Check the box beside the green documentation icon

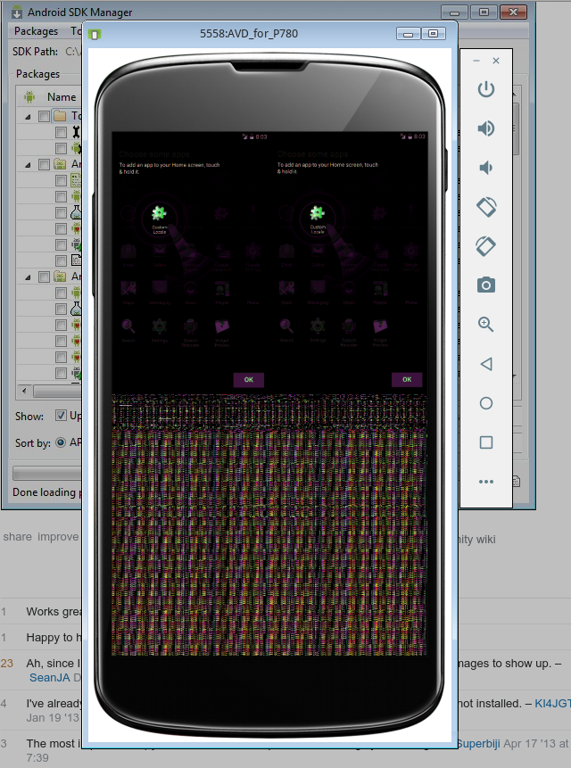click(x=61, y=180)
